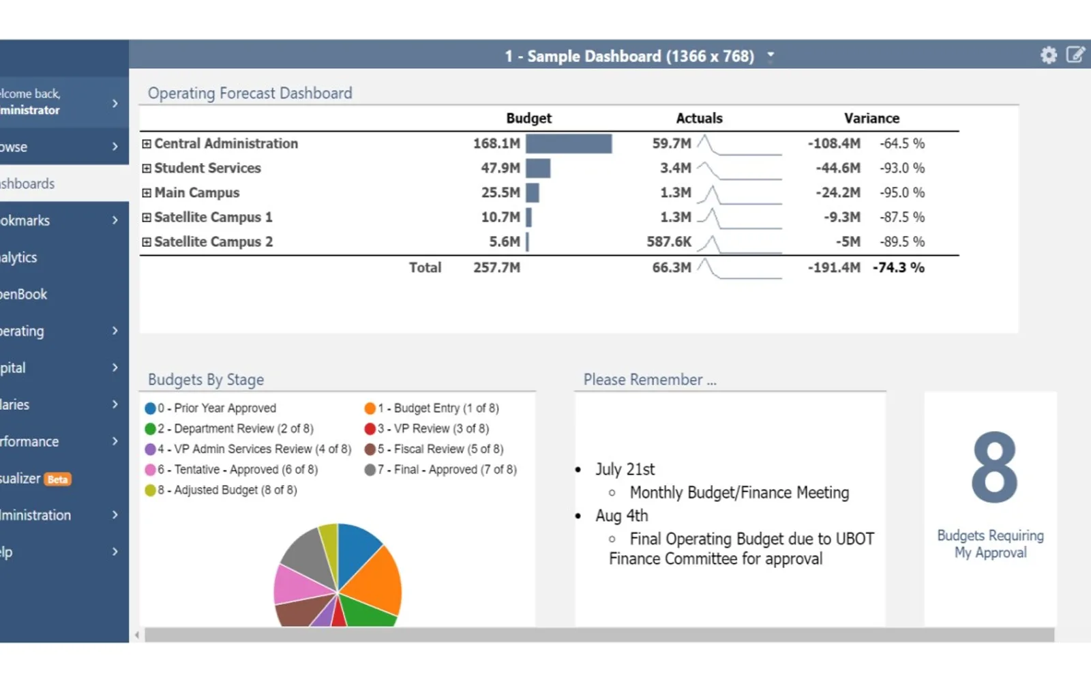Click the Actuals column header
This screenshot has width=1091, height=682.
click(699, 118)
